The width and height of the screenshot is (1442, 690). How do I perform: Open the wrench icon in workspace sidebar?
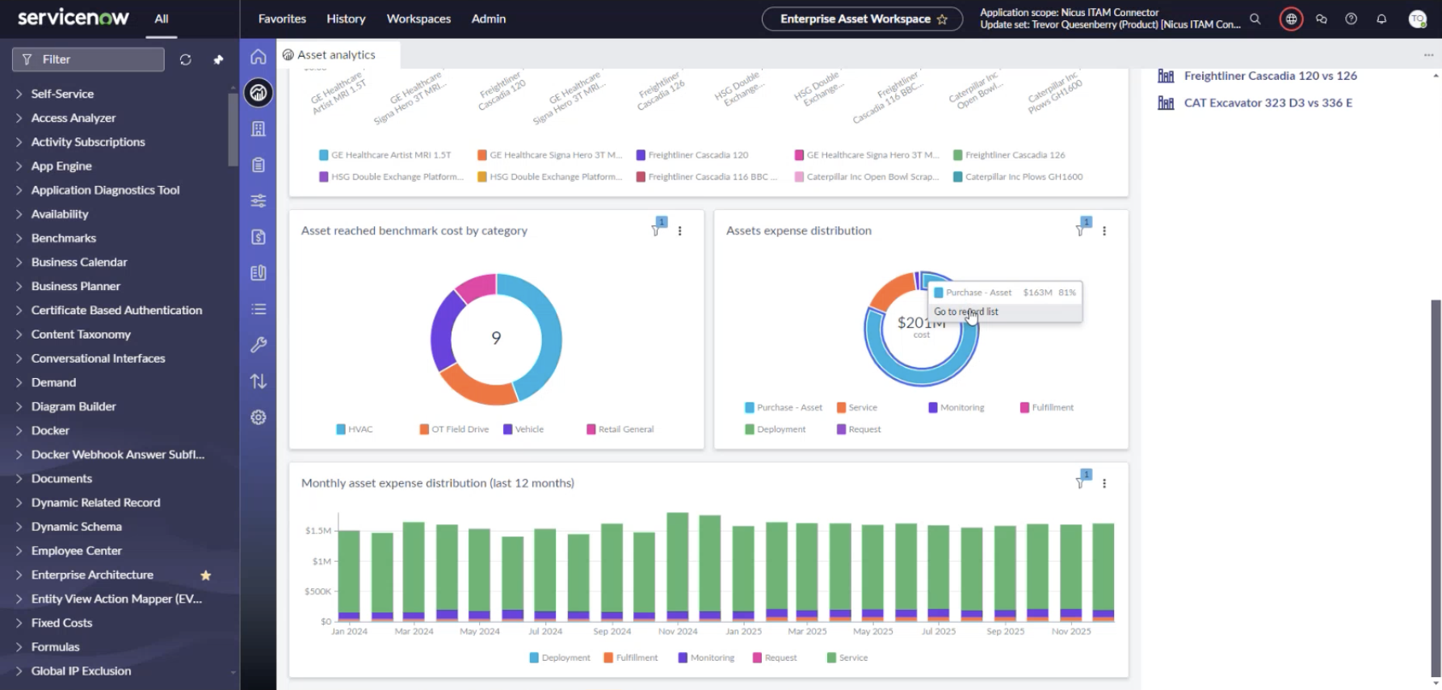coord(259,345)
